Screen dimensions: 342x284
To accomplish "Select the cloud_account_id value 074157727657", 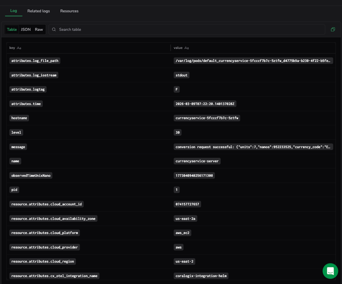I will pos(187,204).
